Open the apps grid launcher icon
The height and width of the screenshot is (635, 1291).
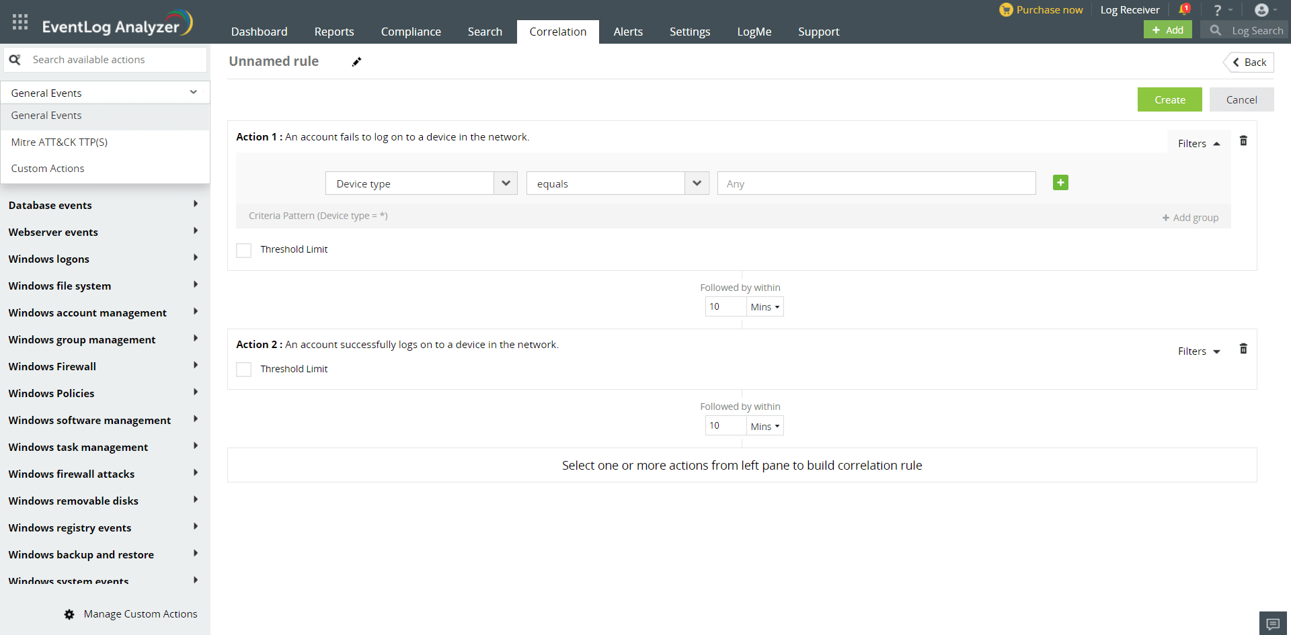click(x=20, y=22)
